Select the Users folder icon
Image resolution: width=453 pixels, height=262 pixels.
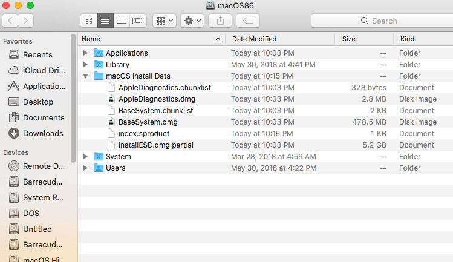(x=99, y=168)
